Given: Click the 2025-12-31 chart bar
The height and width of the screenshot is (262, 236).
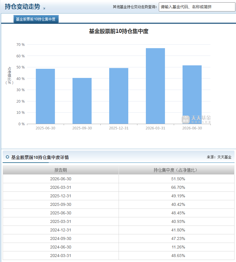Looking at the screenshot, I should (119, 96).
